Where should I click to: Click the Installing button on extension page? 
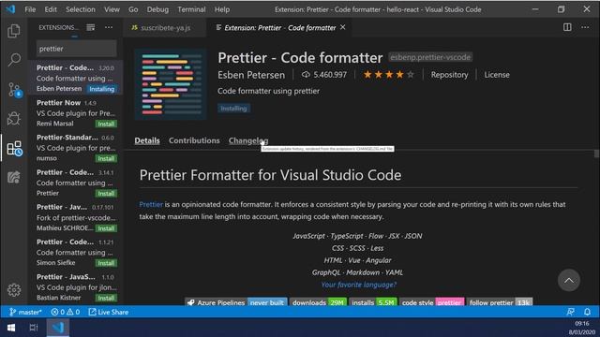tap(233, 109)
